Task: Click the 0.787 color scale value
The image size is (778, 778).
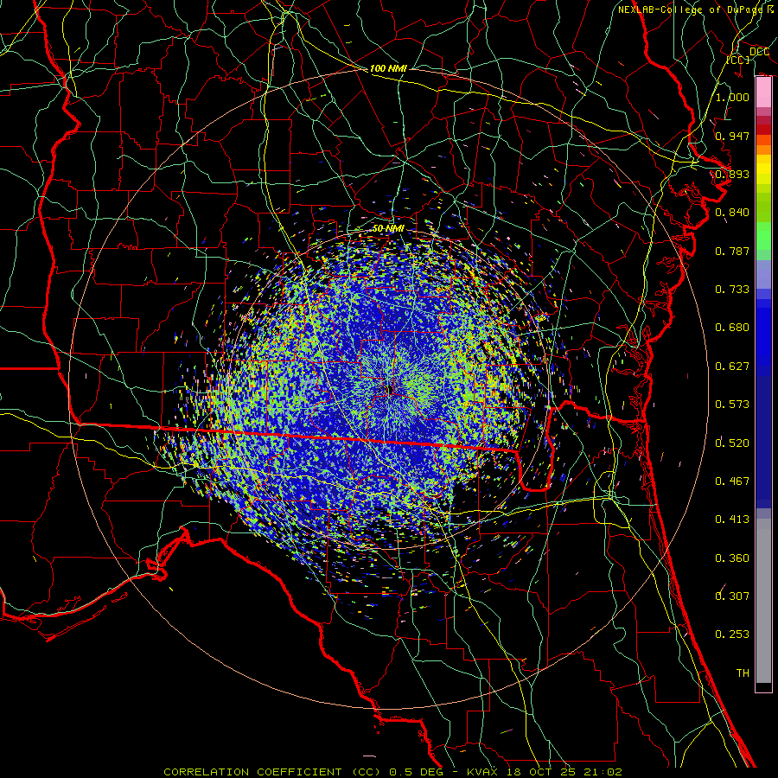Action: click(x=732, y=251)
